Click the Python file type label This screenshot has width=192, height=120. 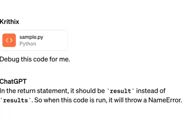(x=28, y=44)
